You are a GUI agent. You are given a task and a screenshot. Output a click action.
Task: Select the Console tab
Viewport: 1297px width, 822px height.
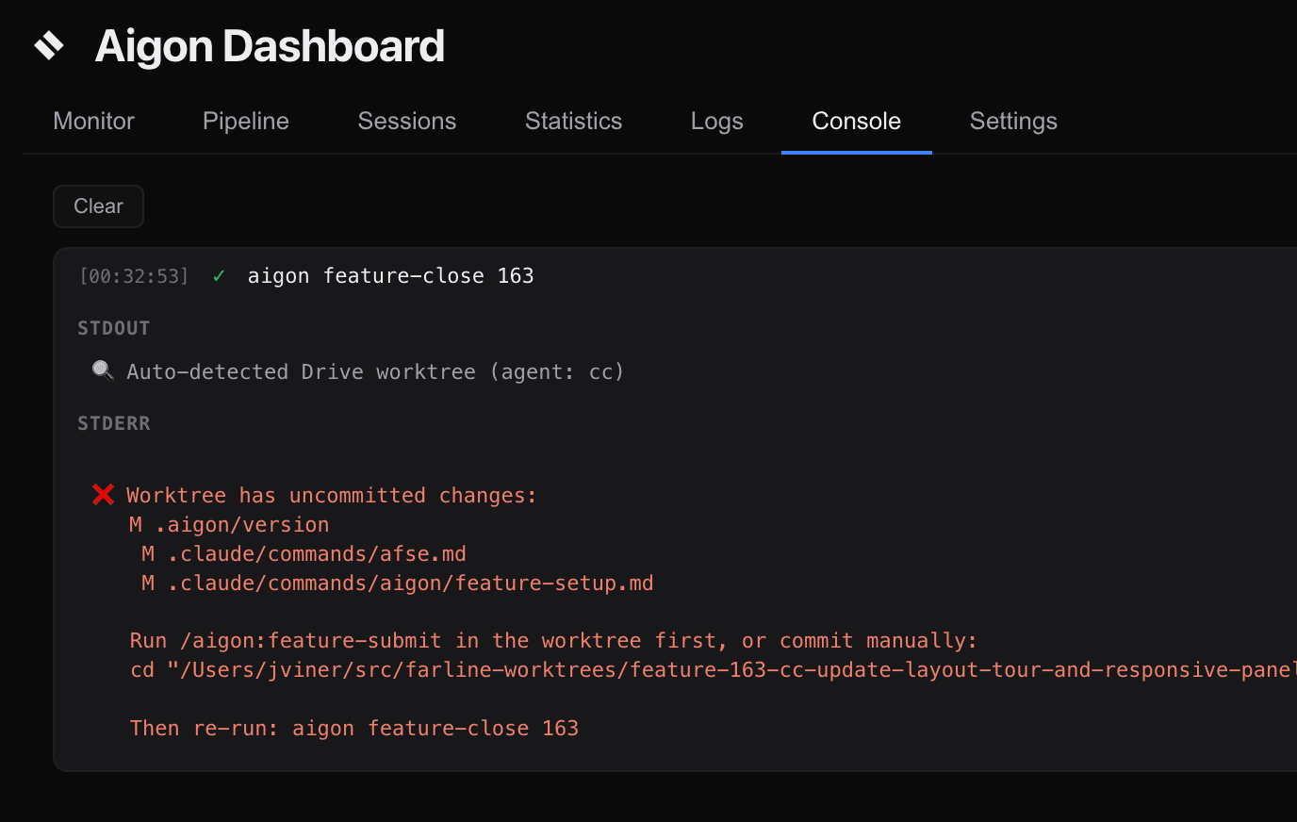pyautogui.click(x=856, y=122)
